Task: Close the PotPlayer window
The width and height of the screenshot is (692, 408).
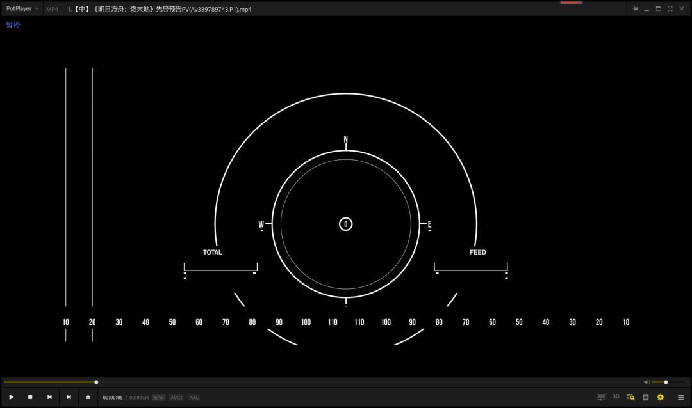Action: 681,9
